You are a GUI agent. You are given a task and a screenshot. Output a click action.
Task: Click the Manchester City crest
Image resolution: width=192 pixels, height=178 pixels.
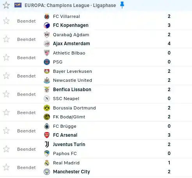pos(47,172)
